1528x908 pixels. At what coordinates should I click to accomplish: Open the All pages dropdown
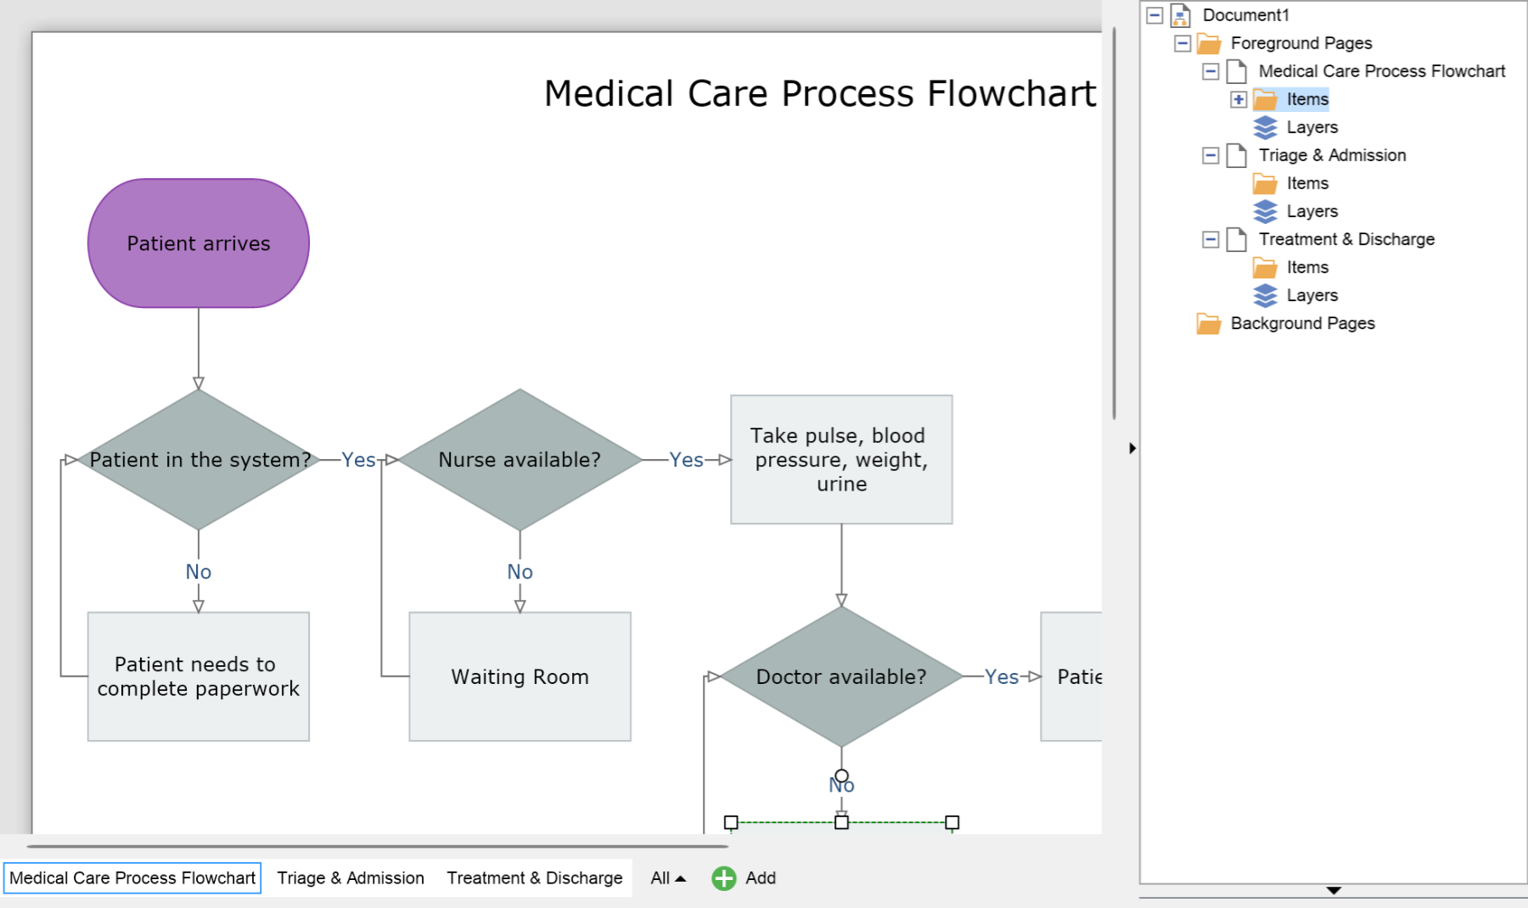(x=668, y=878)
